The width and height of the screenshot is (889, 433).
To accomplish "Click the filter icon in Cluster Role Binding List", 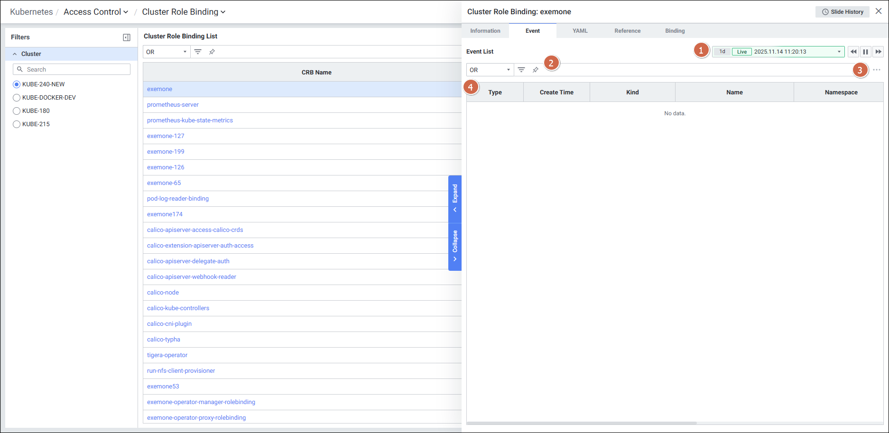I will coord(198,52).
